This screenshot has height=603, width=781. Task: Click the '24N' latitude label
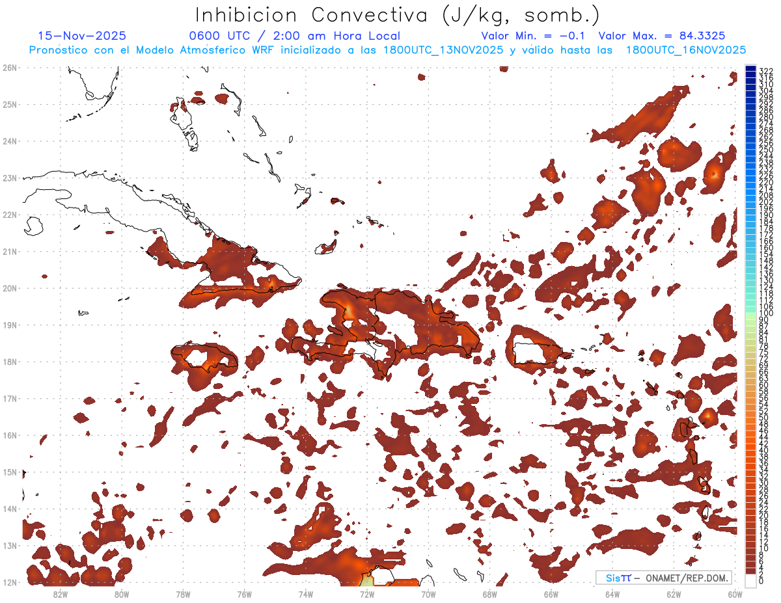pos(10,141)
